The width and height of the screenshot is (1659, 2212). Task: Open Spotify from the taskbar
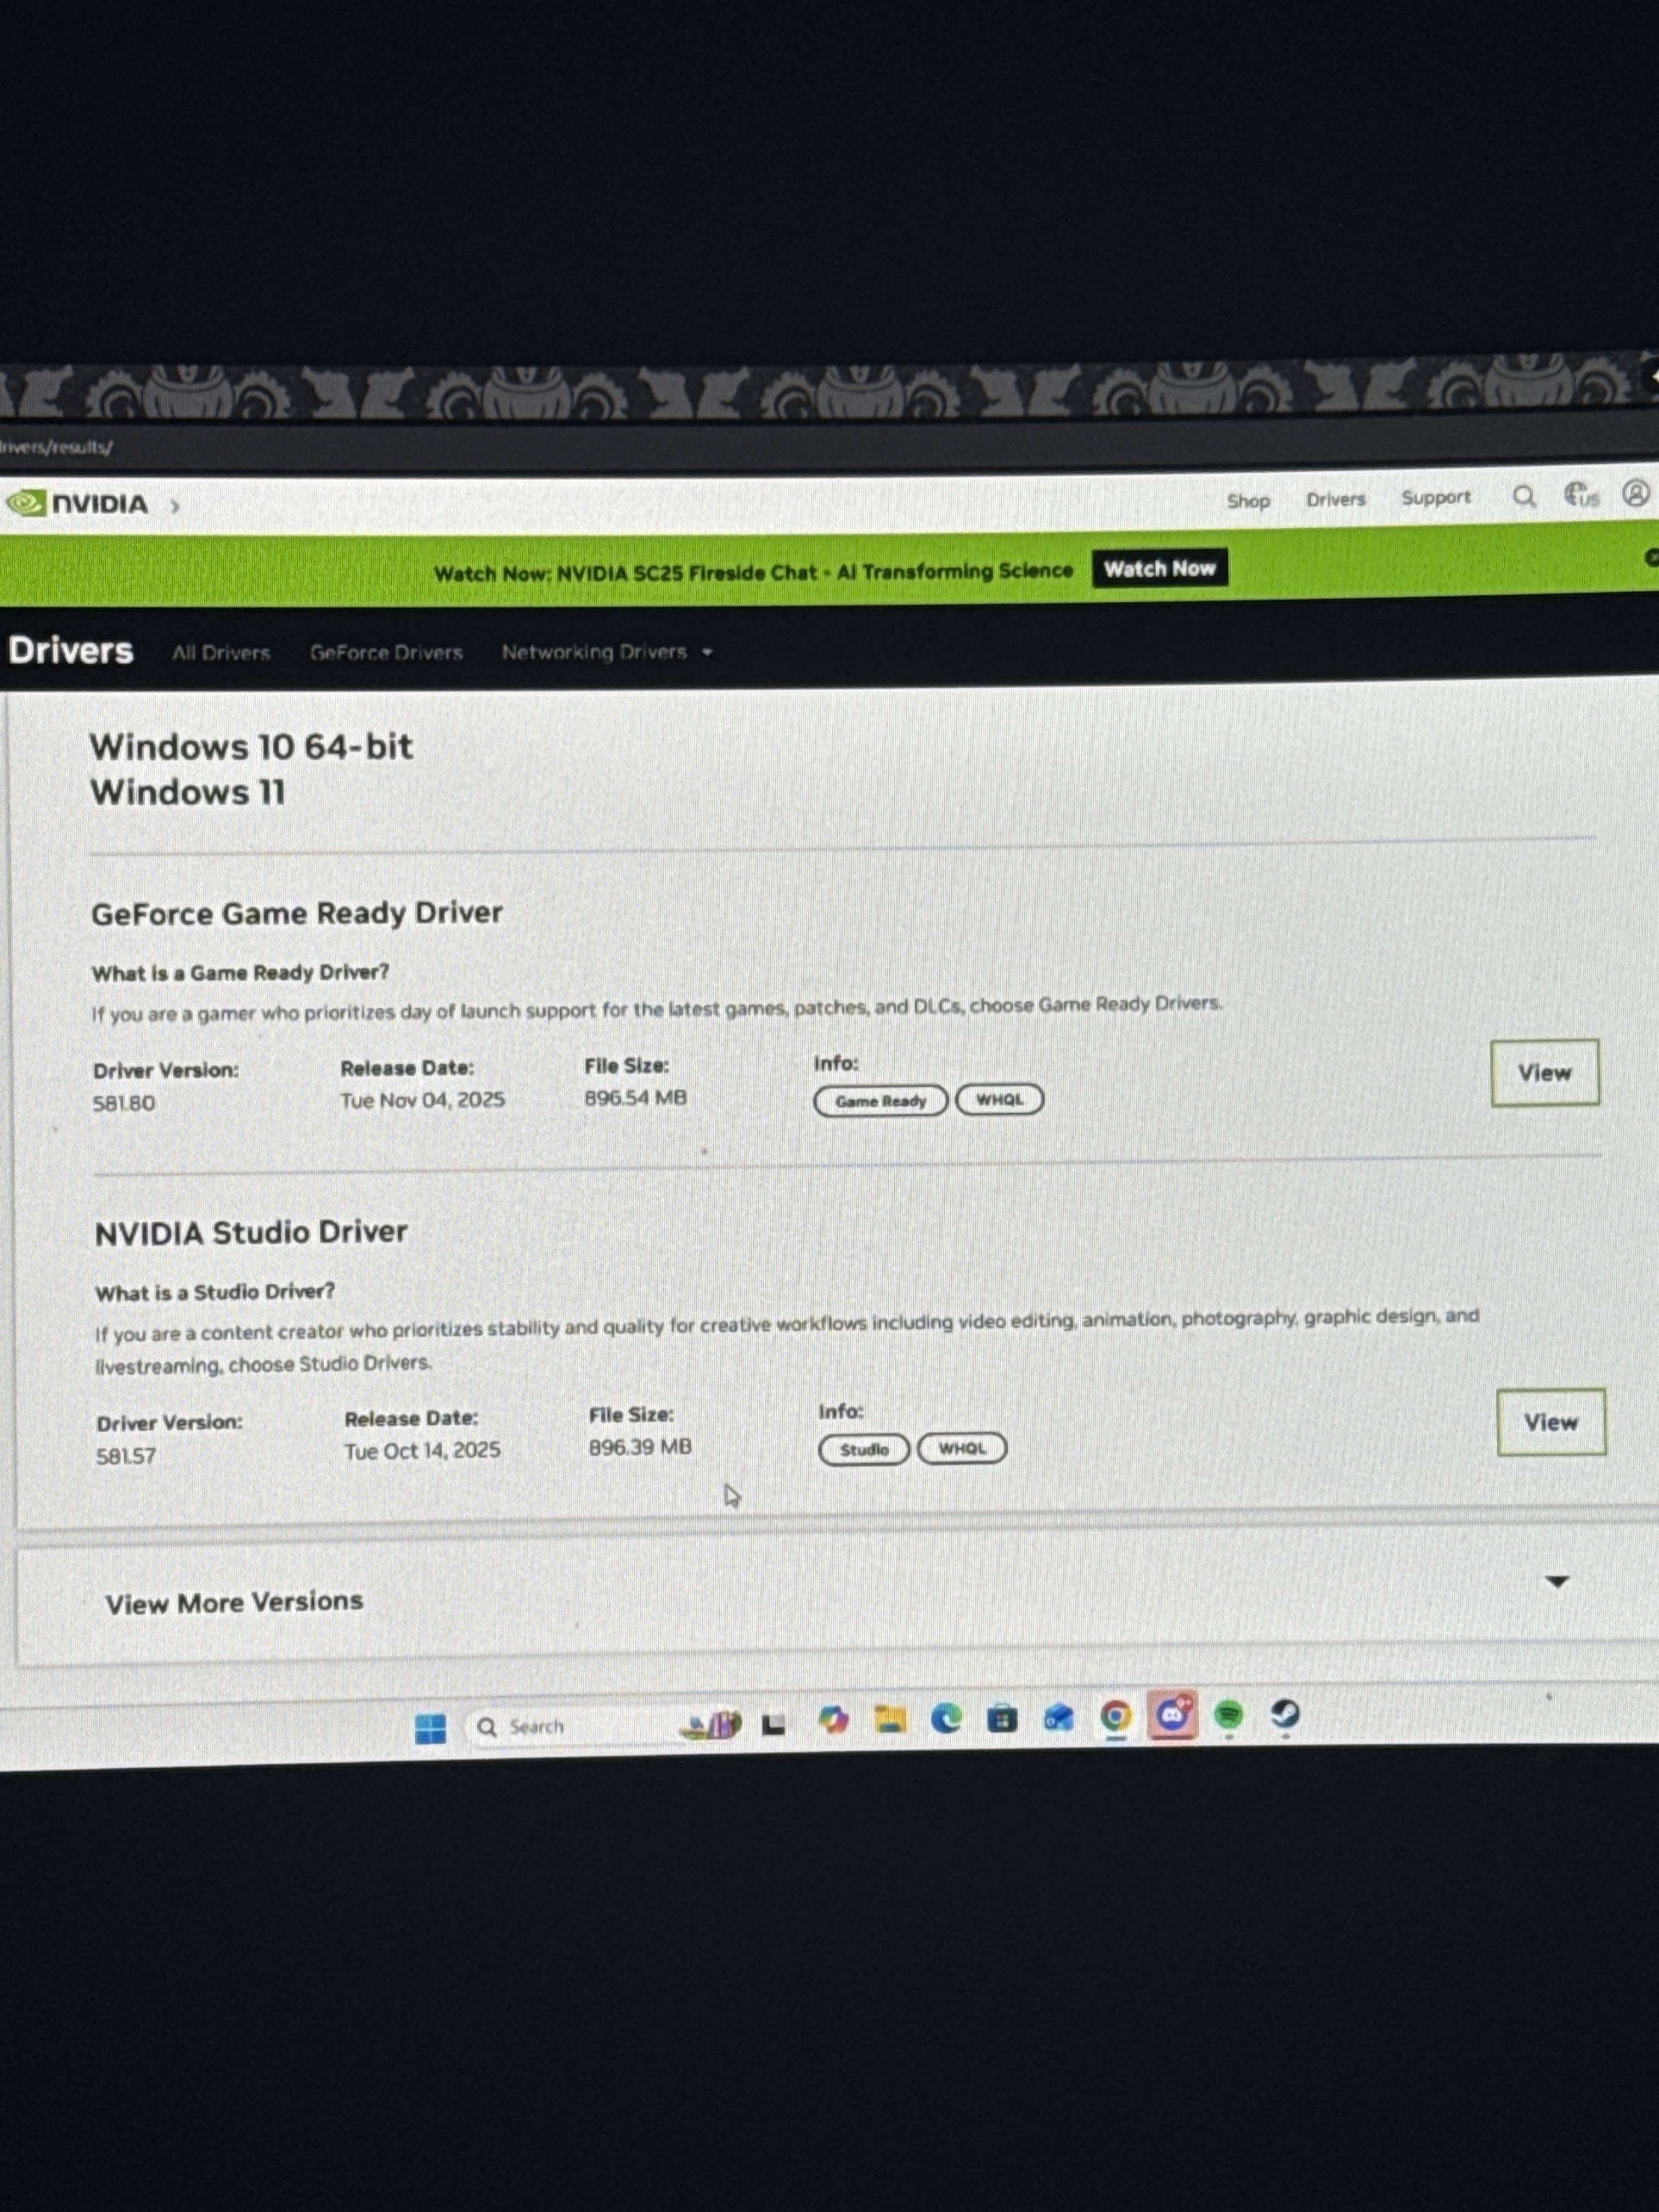1228,1715
